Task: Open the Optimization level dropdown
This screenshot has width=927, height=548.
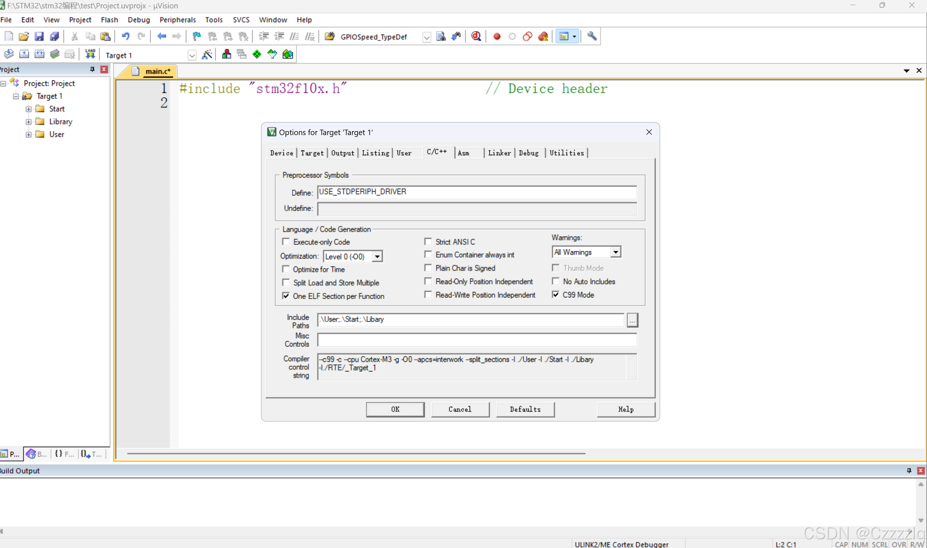Action: click(377, 256)
